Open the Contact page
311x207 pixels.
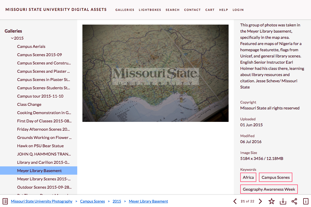point(192,10)
